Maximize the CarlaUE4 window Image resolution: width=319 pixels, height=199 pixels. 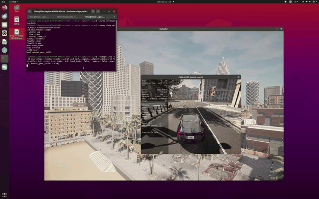pos(277,29)
